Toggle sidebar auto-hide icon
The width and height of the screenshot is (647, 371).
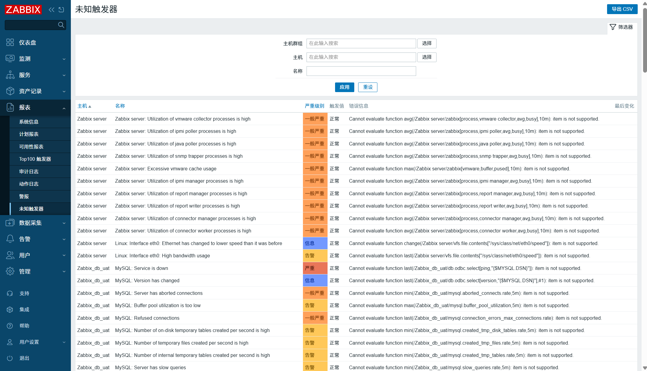[61, 10]
